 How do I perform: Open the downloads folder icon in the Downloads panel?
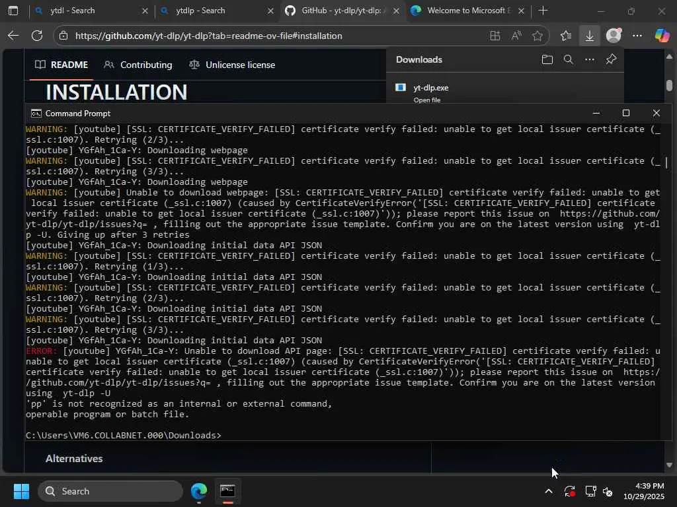point(547,59)
